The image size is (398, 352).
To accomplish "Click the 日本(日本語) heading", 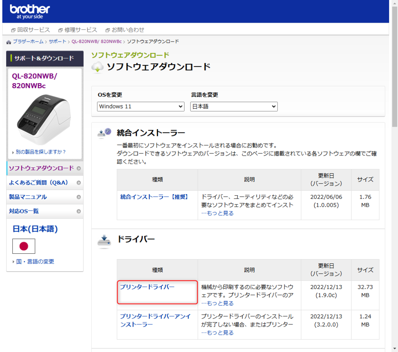I will click(x=35, y=229).
